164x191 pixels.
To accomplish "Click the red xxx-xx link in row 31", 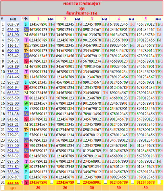I will 13,182.
